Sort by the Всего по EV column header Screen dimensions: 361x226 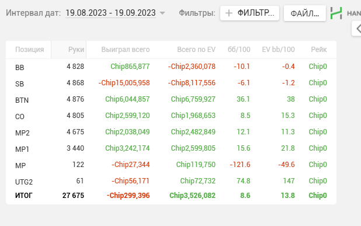tap(196, 50)
